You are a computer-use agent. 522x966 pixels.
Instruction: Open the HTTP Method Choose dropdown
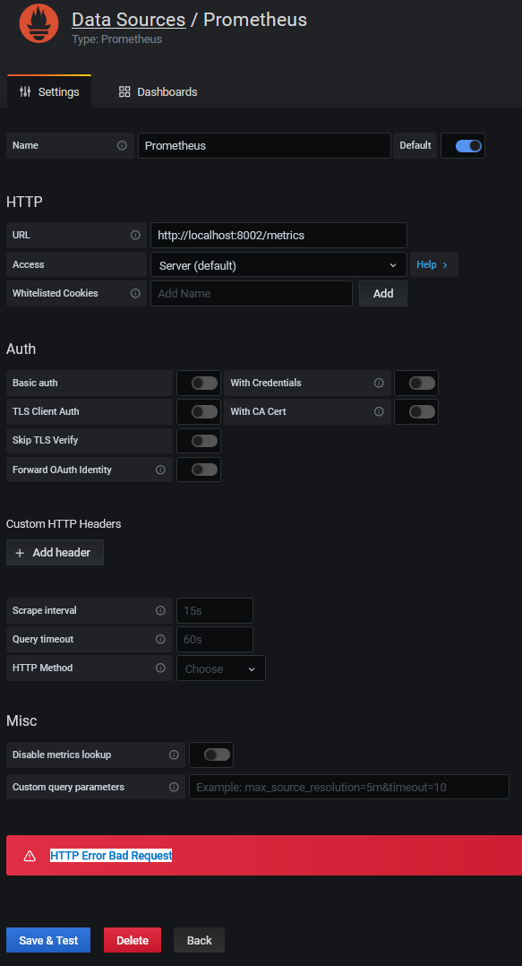click(x=220, y=668)
